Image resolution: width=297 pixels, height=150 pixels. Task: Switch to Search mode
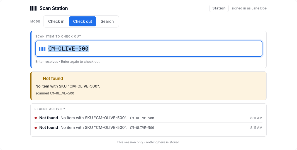pyautogui.click(x=107, y=21)
